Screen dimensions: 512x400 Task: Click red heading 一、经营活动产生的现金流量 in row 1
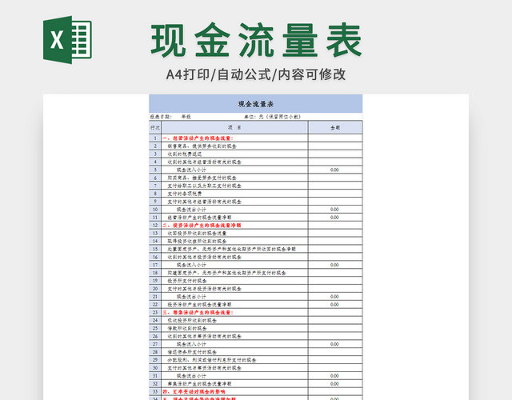click(x=198, y=138)
